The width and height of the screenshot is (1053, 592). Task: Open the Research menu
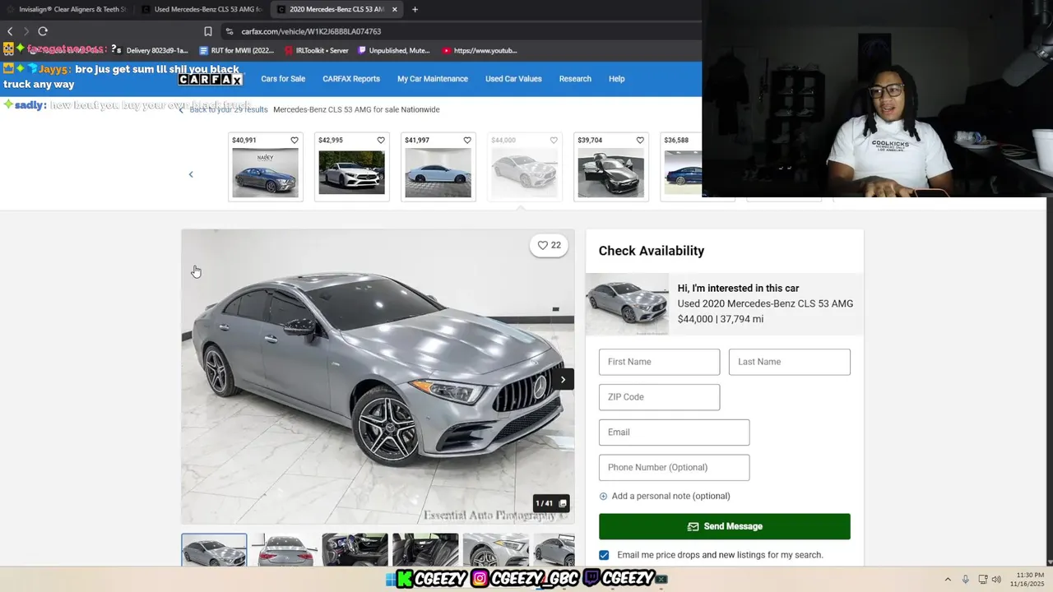tap(575, 79)
